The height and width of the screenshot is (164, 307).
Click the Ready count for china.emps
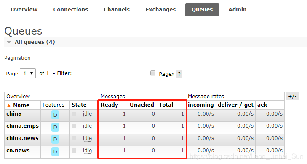point(124,126)
